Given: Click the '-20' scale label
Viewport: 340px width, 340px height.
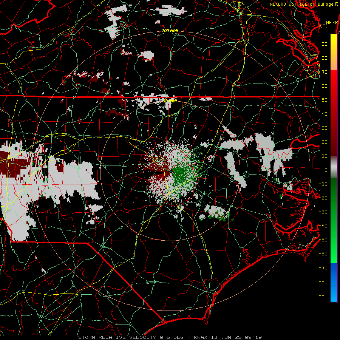Looking at the screenshot, I should [x=323, y=198].
